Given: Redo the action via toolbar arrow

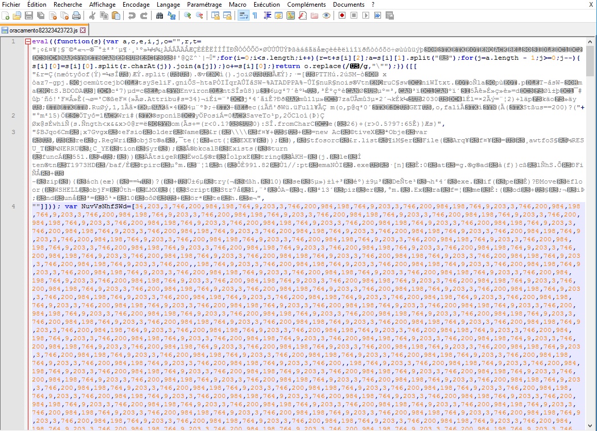Looking at the screenshot, I should tap(143, 15).
